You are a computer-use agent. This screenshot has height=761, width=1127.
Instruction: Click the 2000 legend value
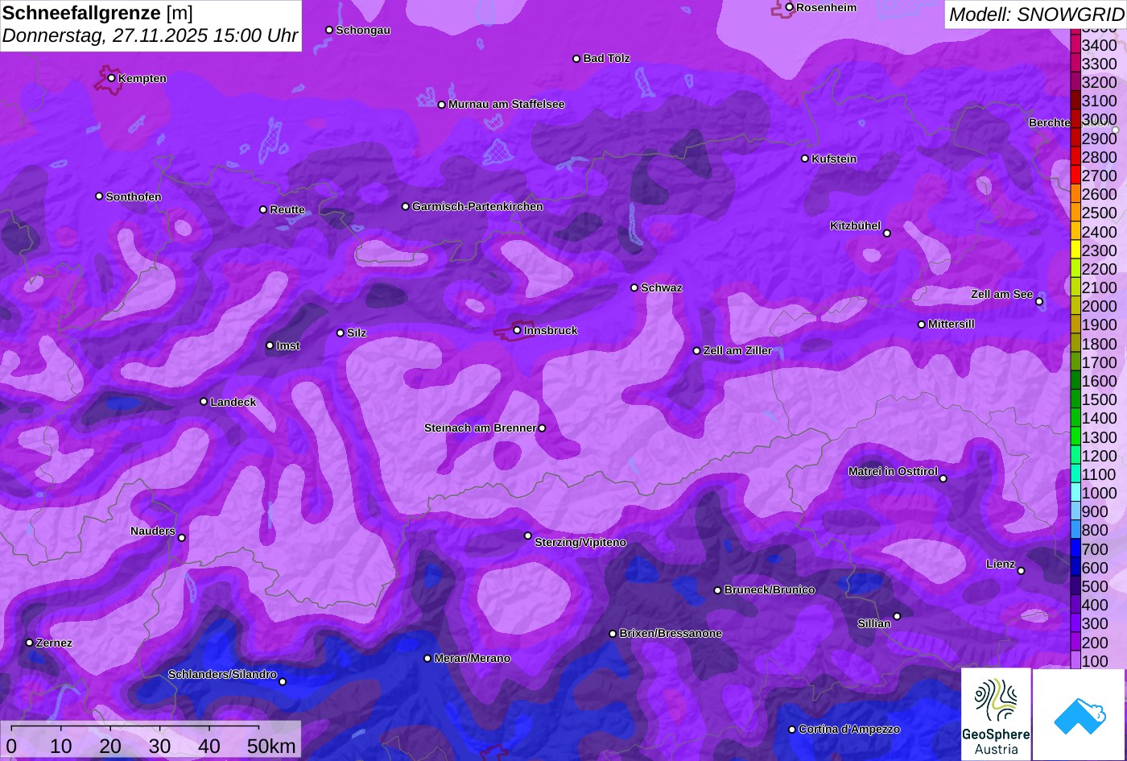(1100, 307)
